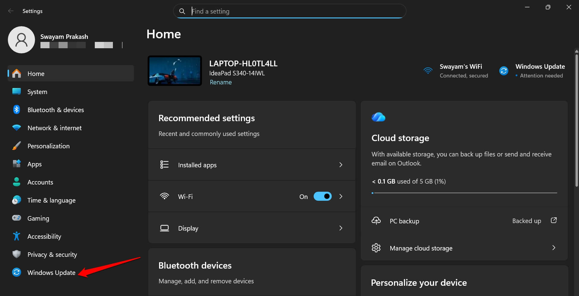
Task: Click IdeaPad S340-14IWL model text
Action: (237, 73)
